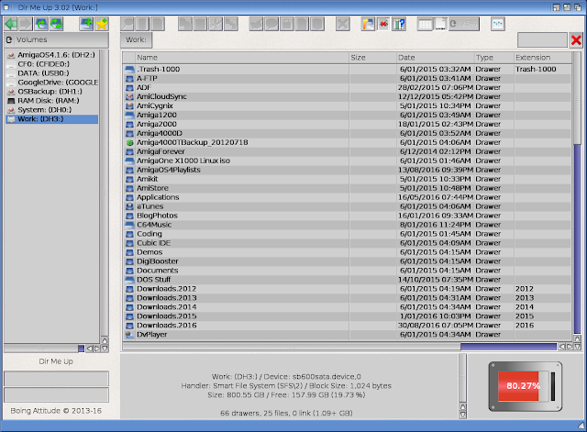Click the second green refresh-all icon

(x=56, y=24)
